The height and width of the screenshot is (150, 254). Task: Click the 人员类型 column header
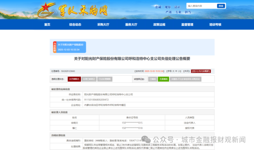pyautogui.click(x=190, y=118)
